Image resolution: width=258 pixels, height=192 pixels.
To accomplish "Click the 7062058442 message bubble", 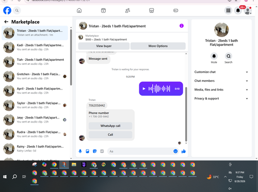I will click(97, 106).
